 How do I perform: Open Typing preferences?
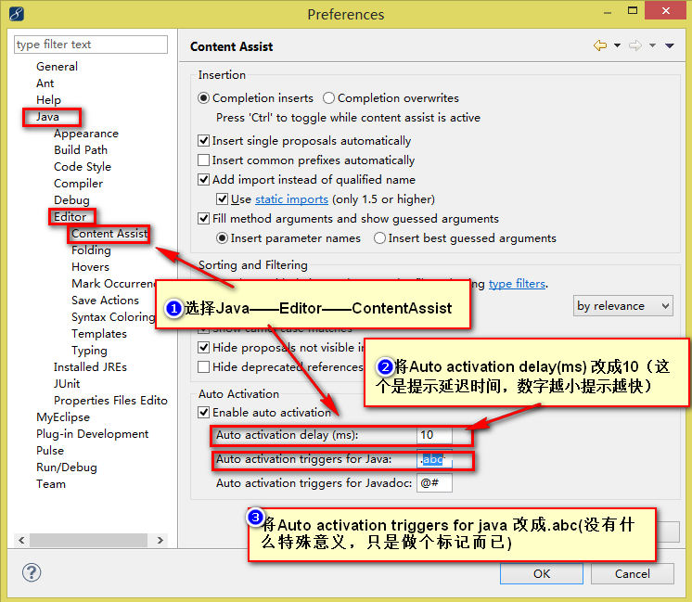(89, 351)
